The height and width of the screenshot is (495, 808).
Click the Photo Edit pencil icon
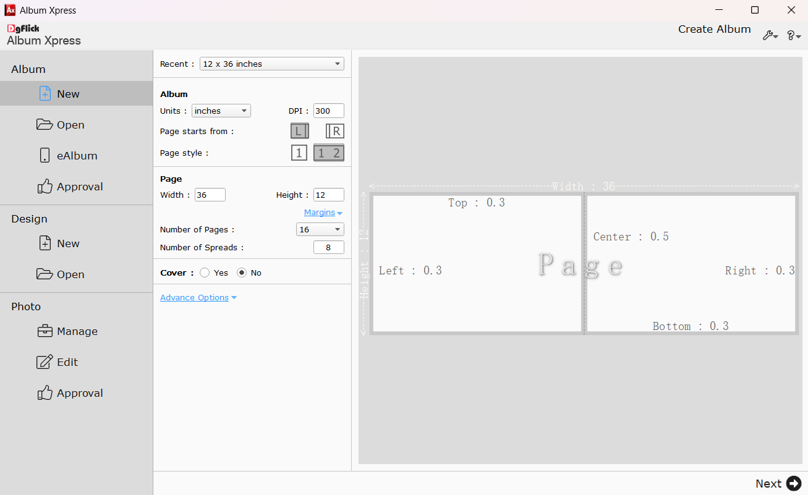(x=45, y=362)
